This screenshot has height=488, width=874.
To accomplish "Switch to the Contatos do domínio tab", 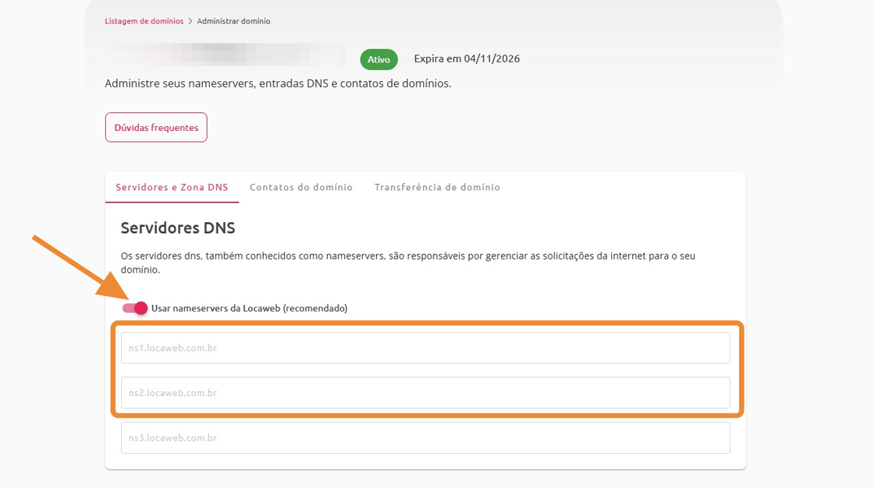I will (301, 187).
